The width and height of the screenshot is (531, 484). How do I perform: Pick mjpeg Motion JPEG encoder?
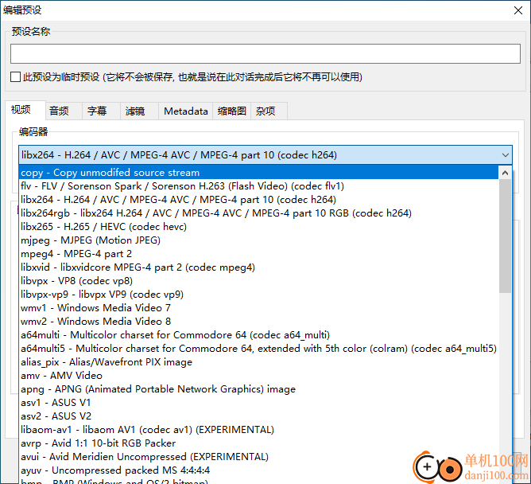click(x=258, y=240)
